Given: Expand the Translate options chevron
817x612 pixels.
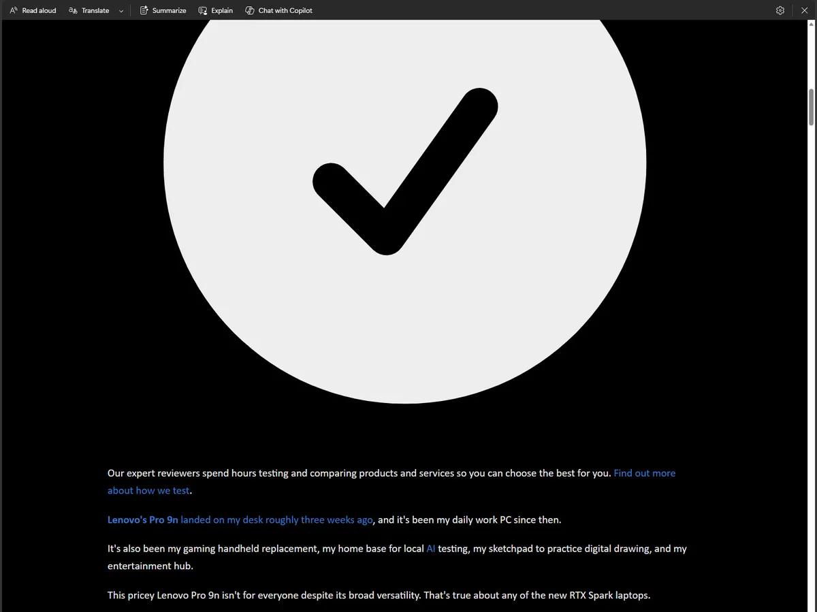Looking at the screenshot, I should pos(121,11).
